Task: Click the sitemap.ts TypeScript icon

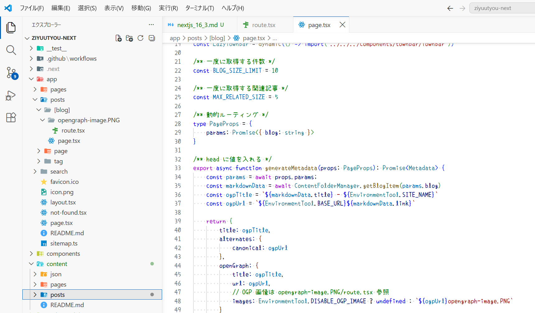Action: [44, 243]
